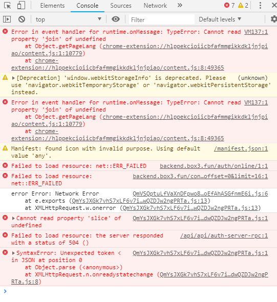
Task: Expand the Deprecation warning message triangle
Action: click(x=13, y=78)
